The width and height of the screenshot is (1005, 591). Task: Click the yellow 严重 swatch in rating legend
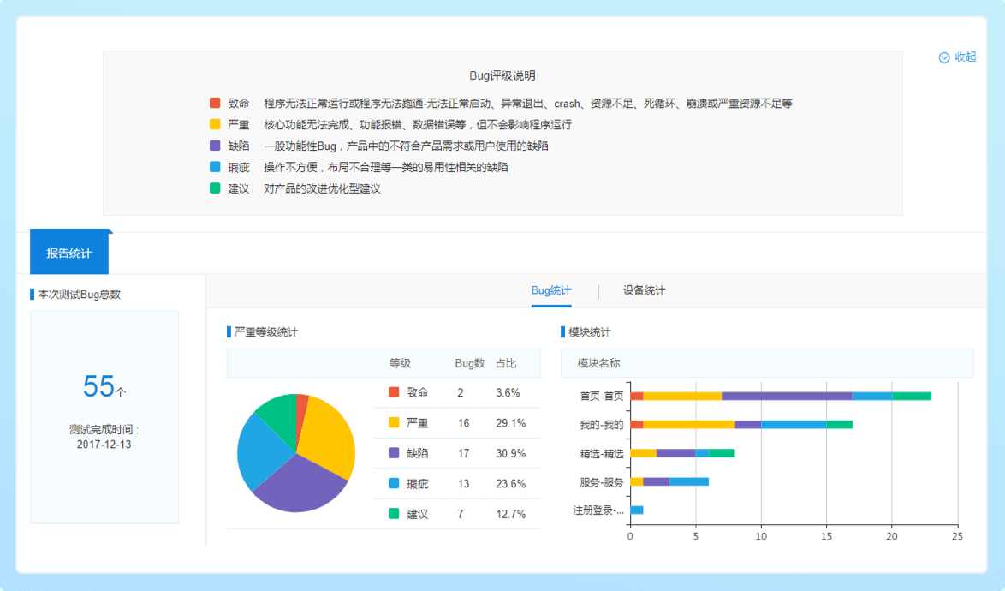216,124
